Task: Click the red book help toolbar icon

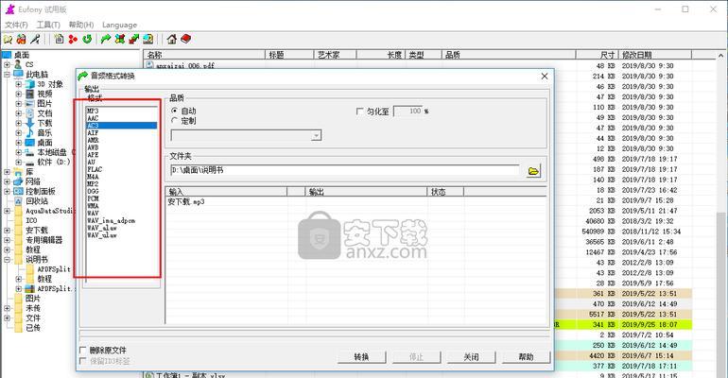Action: (185, 40)
